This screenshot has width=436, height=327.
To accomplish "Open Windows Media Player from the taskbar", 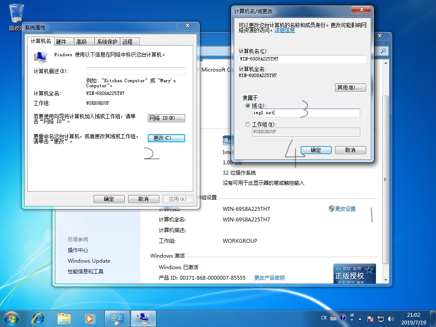I will coord(89,318).
